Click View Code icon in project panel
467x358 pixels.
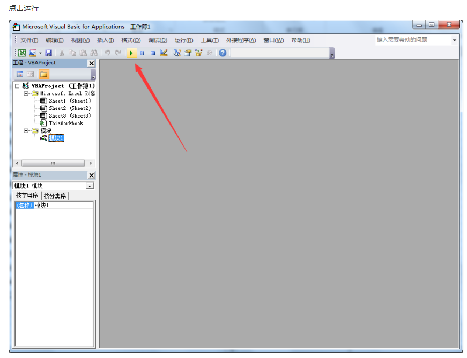(20, 74)
